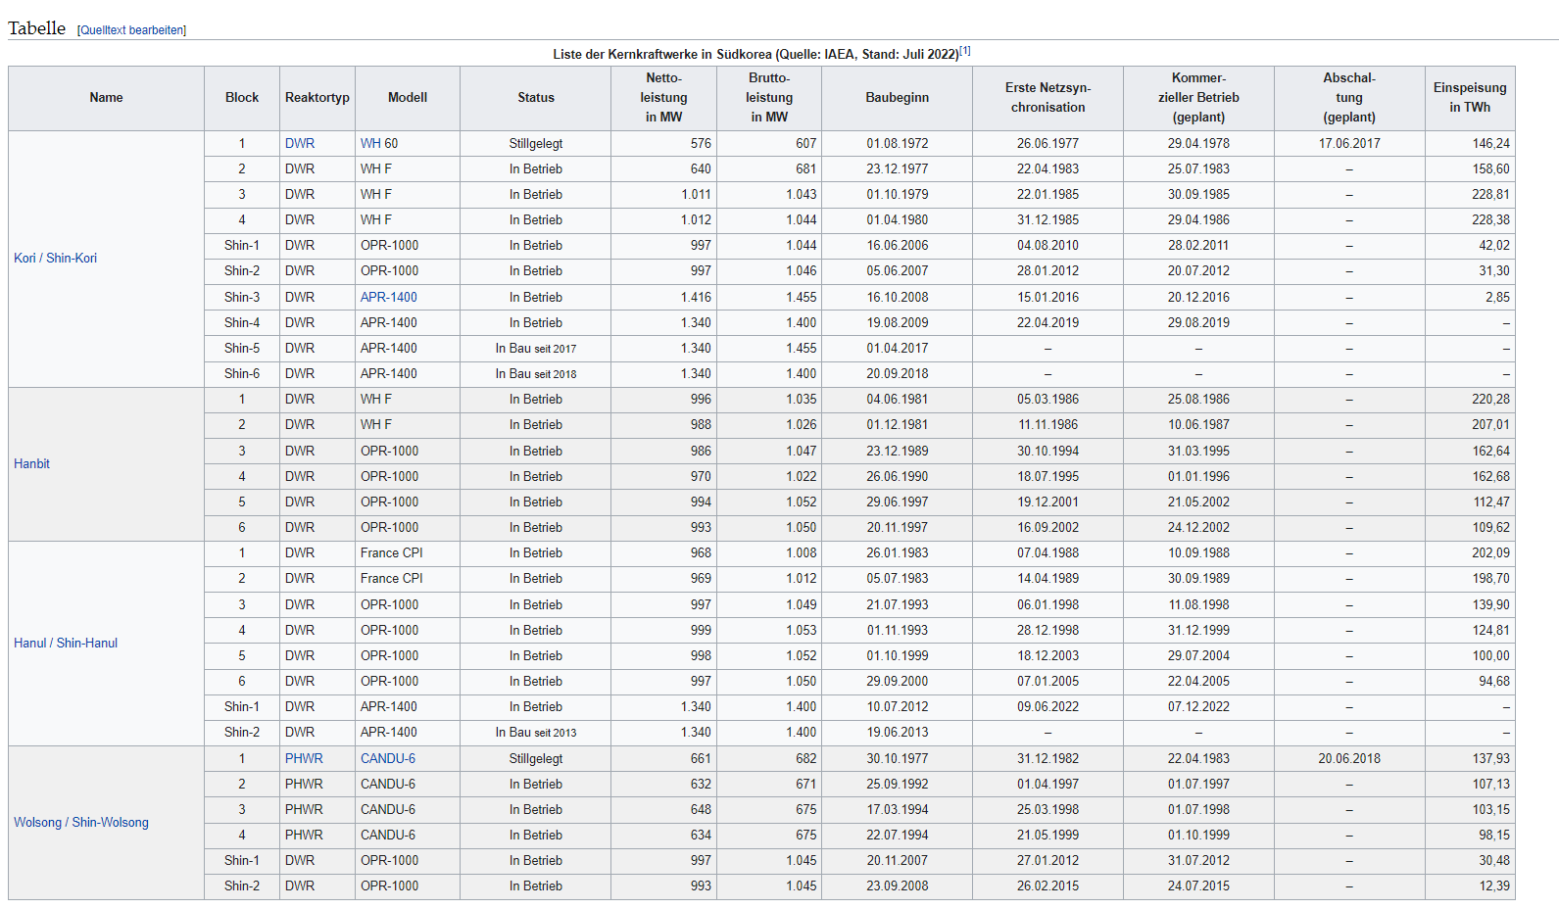Click the Baubeginn column header
1559x909 pixels.
coord(897,98)
